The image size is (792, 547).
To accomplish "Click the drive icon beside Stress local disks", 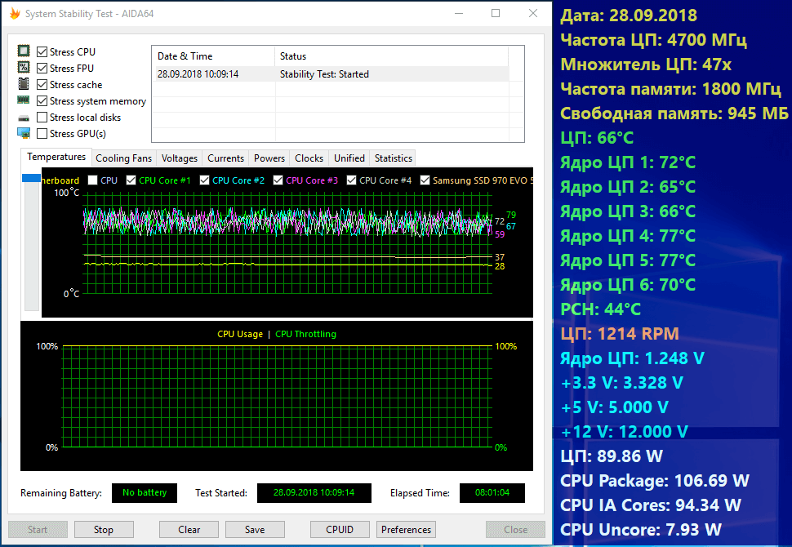I will tap(24, 118).
